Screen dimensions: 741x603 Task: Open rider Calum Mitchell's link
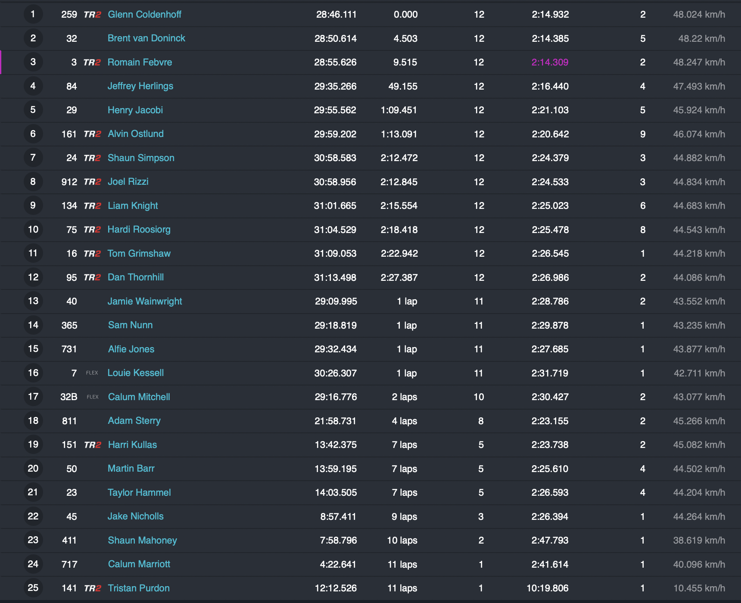139,397
